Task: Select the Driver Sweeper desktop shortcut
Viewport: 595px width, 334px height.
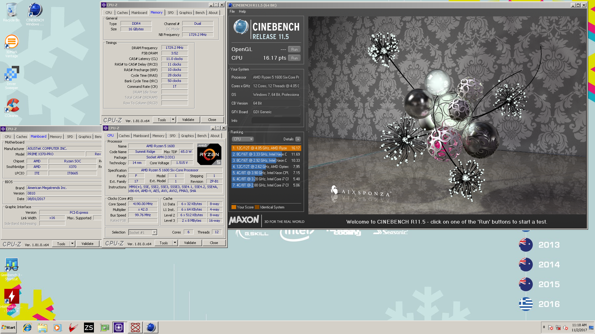Action: [11, 77]
